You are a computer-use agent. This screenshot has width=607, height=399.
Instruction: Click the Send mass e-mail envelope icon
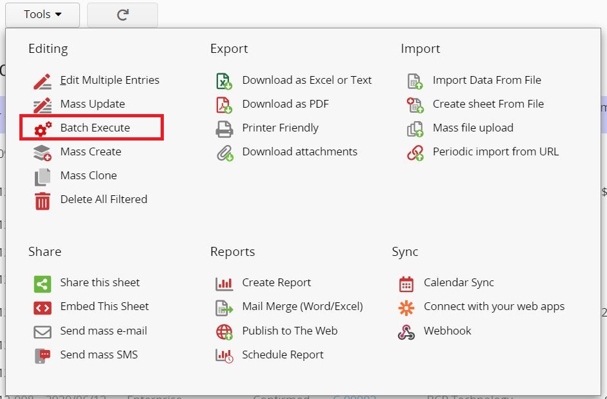pyautogui.click(x=43, y=331)
